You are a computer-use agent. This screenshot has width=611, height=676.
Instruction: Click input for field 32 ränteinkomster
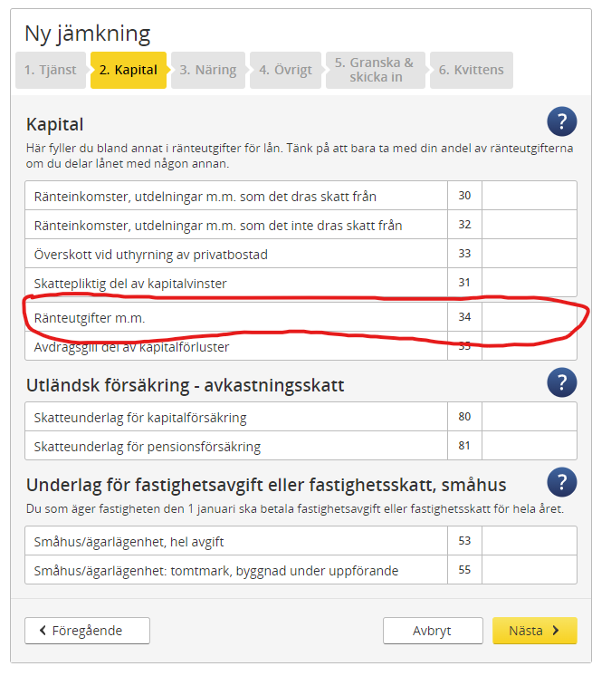click(529, 225)
